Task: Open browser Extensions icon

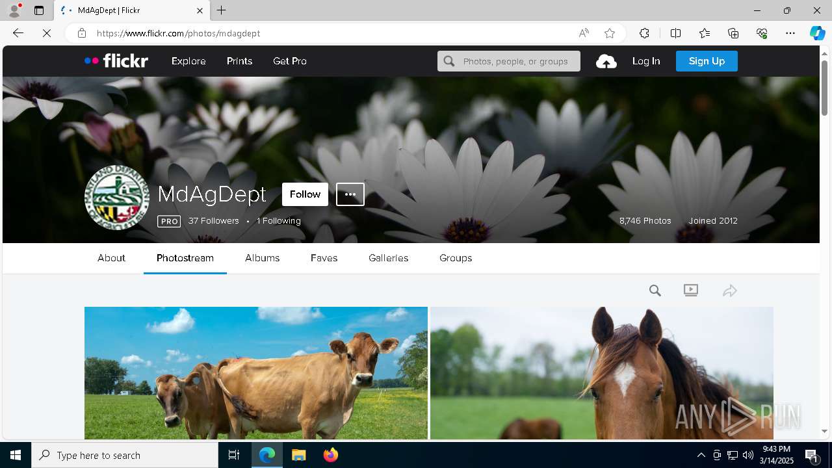Action: tap(644, 33)
